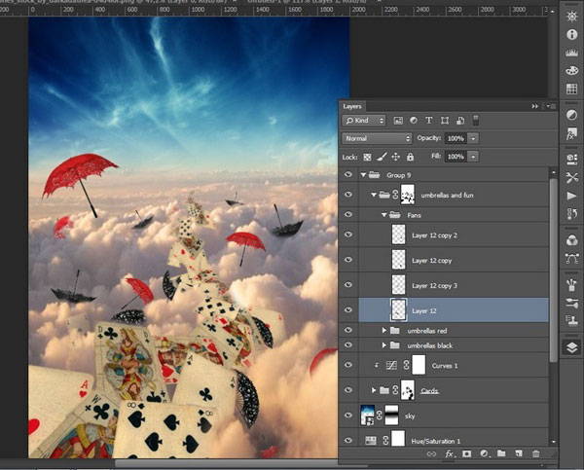This screenshot has width=584, height=470.
Task: Create a new fill or adjustment layer
Action: click(484, 453)
